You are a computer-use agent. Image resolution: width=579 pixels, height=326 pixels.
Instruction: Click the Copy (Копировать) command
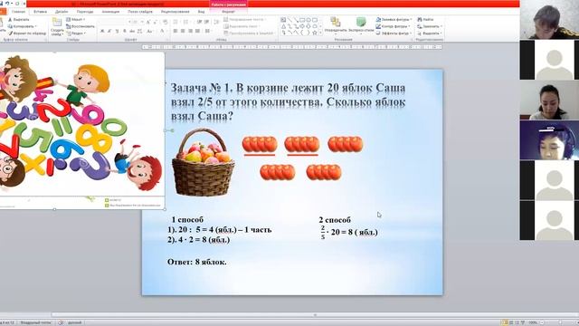tap(22, 26)
